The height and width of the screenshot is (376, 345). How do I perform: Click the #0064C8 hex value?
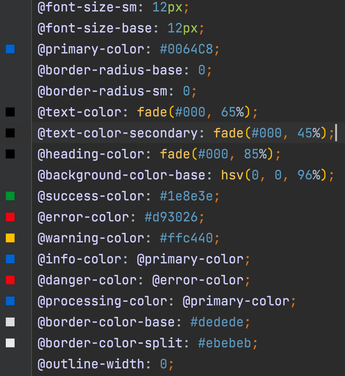(x=187, y=49)
